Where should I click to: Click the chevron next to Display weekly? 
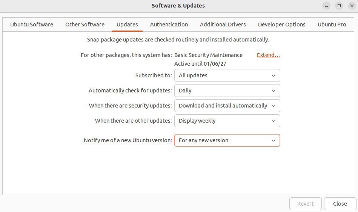point(273,121)
